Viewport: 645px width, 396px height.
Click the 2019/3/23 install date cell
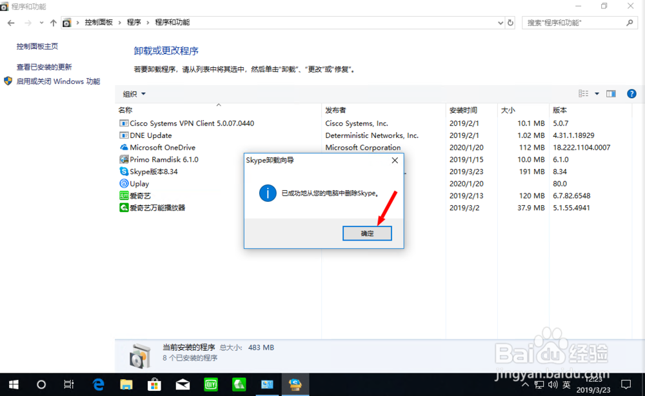click(x=466, y=172)
